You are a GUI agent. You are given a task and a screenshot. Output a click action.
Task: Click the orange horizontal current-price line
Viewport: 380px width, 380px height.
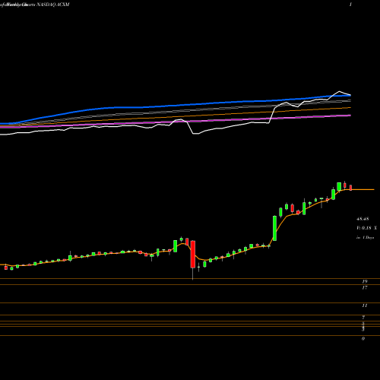click(x=363, y=189)
